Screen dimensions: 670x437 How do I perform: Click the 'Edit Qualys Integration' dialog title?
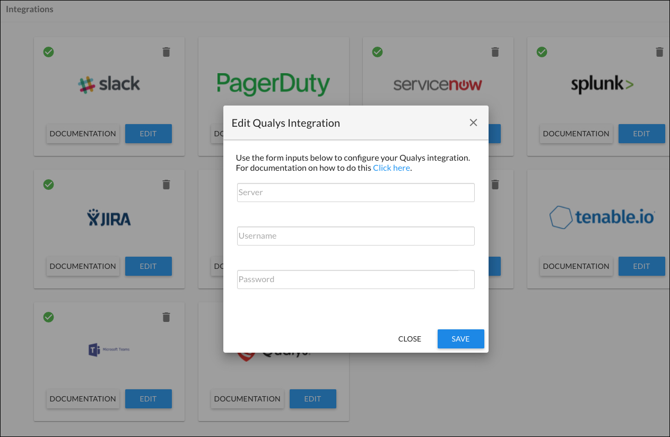pos(286,123)
